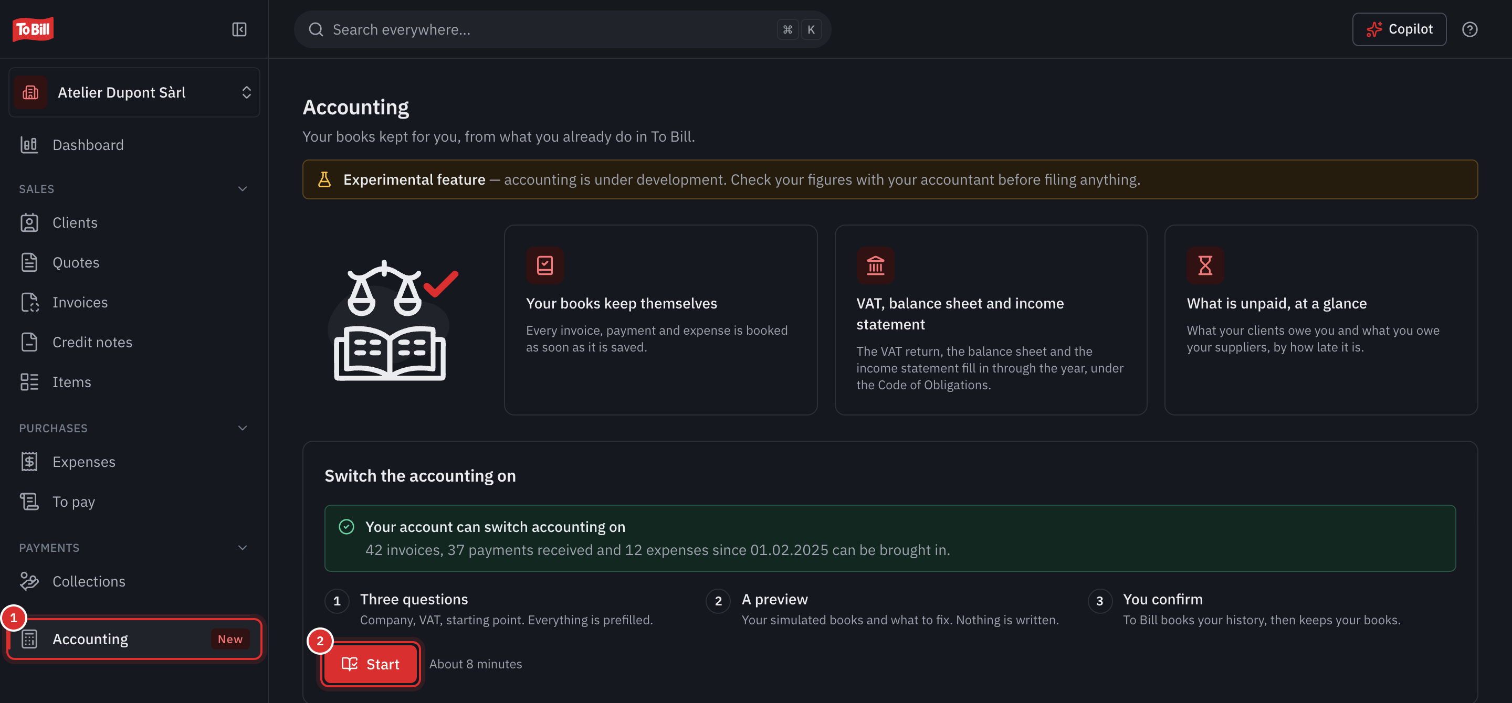1512x703 pixels.
Task: Select Invoices in the sidebar
Action: [134, 303]
